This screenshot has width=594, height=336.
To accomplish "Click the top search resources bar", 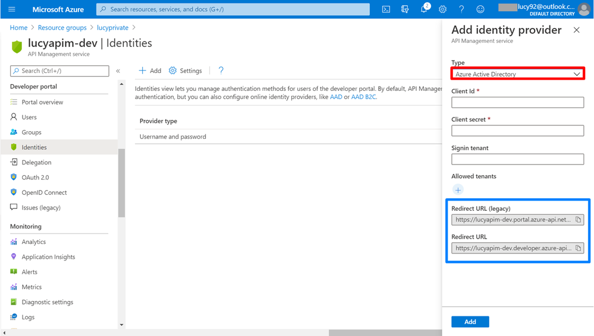I will 233,9.
